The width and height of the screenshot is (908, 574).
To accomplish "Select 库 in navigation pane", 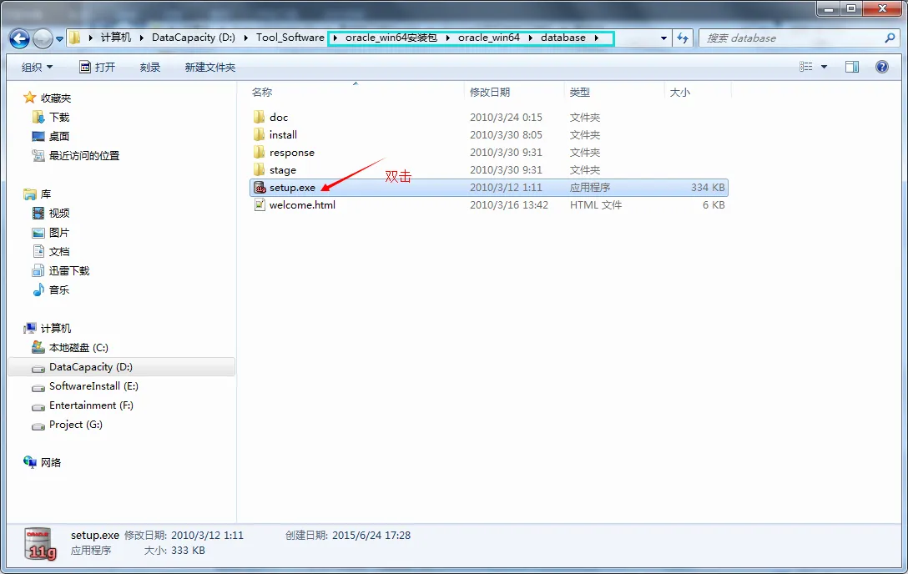I will (x=46, y=194).
